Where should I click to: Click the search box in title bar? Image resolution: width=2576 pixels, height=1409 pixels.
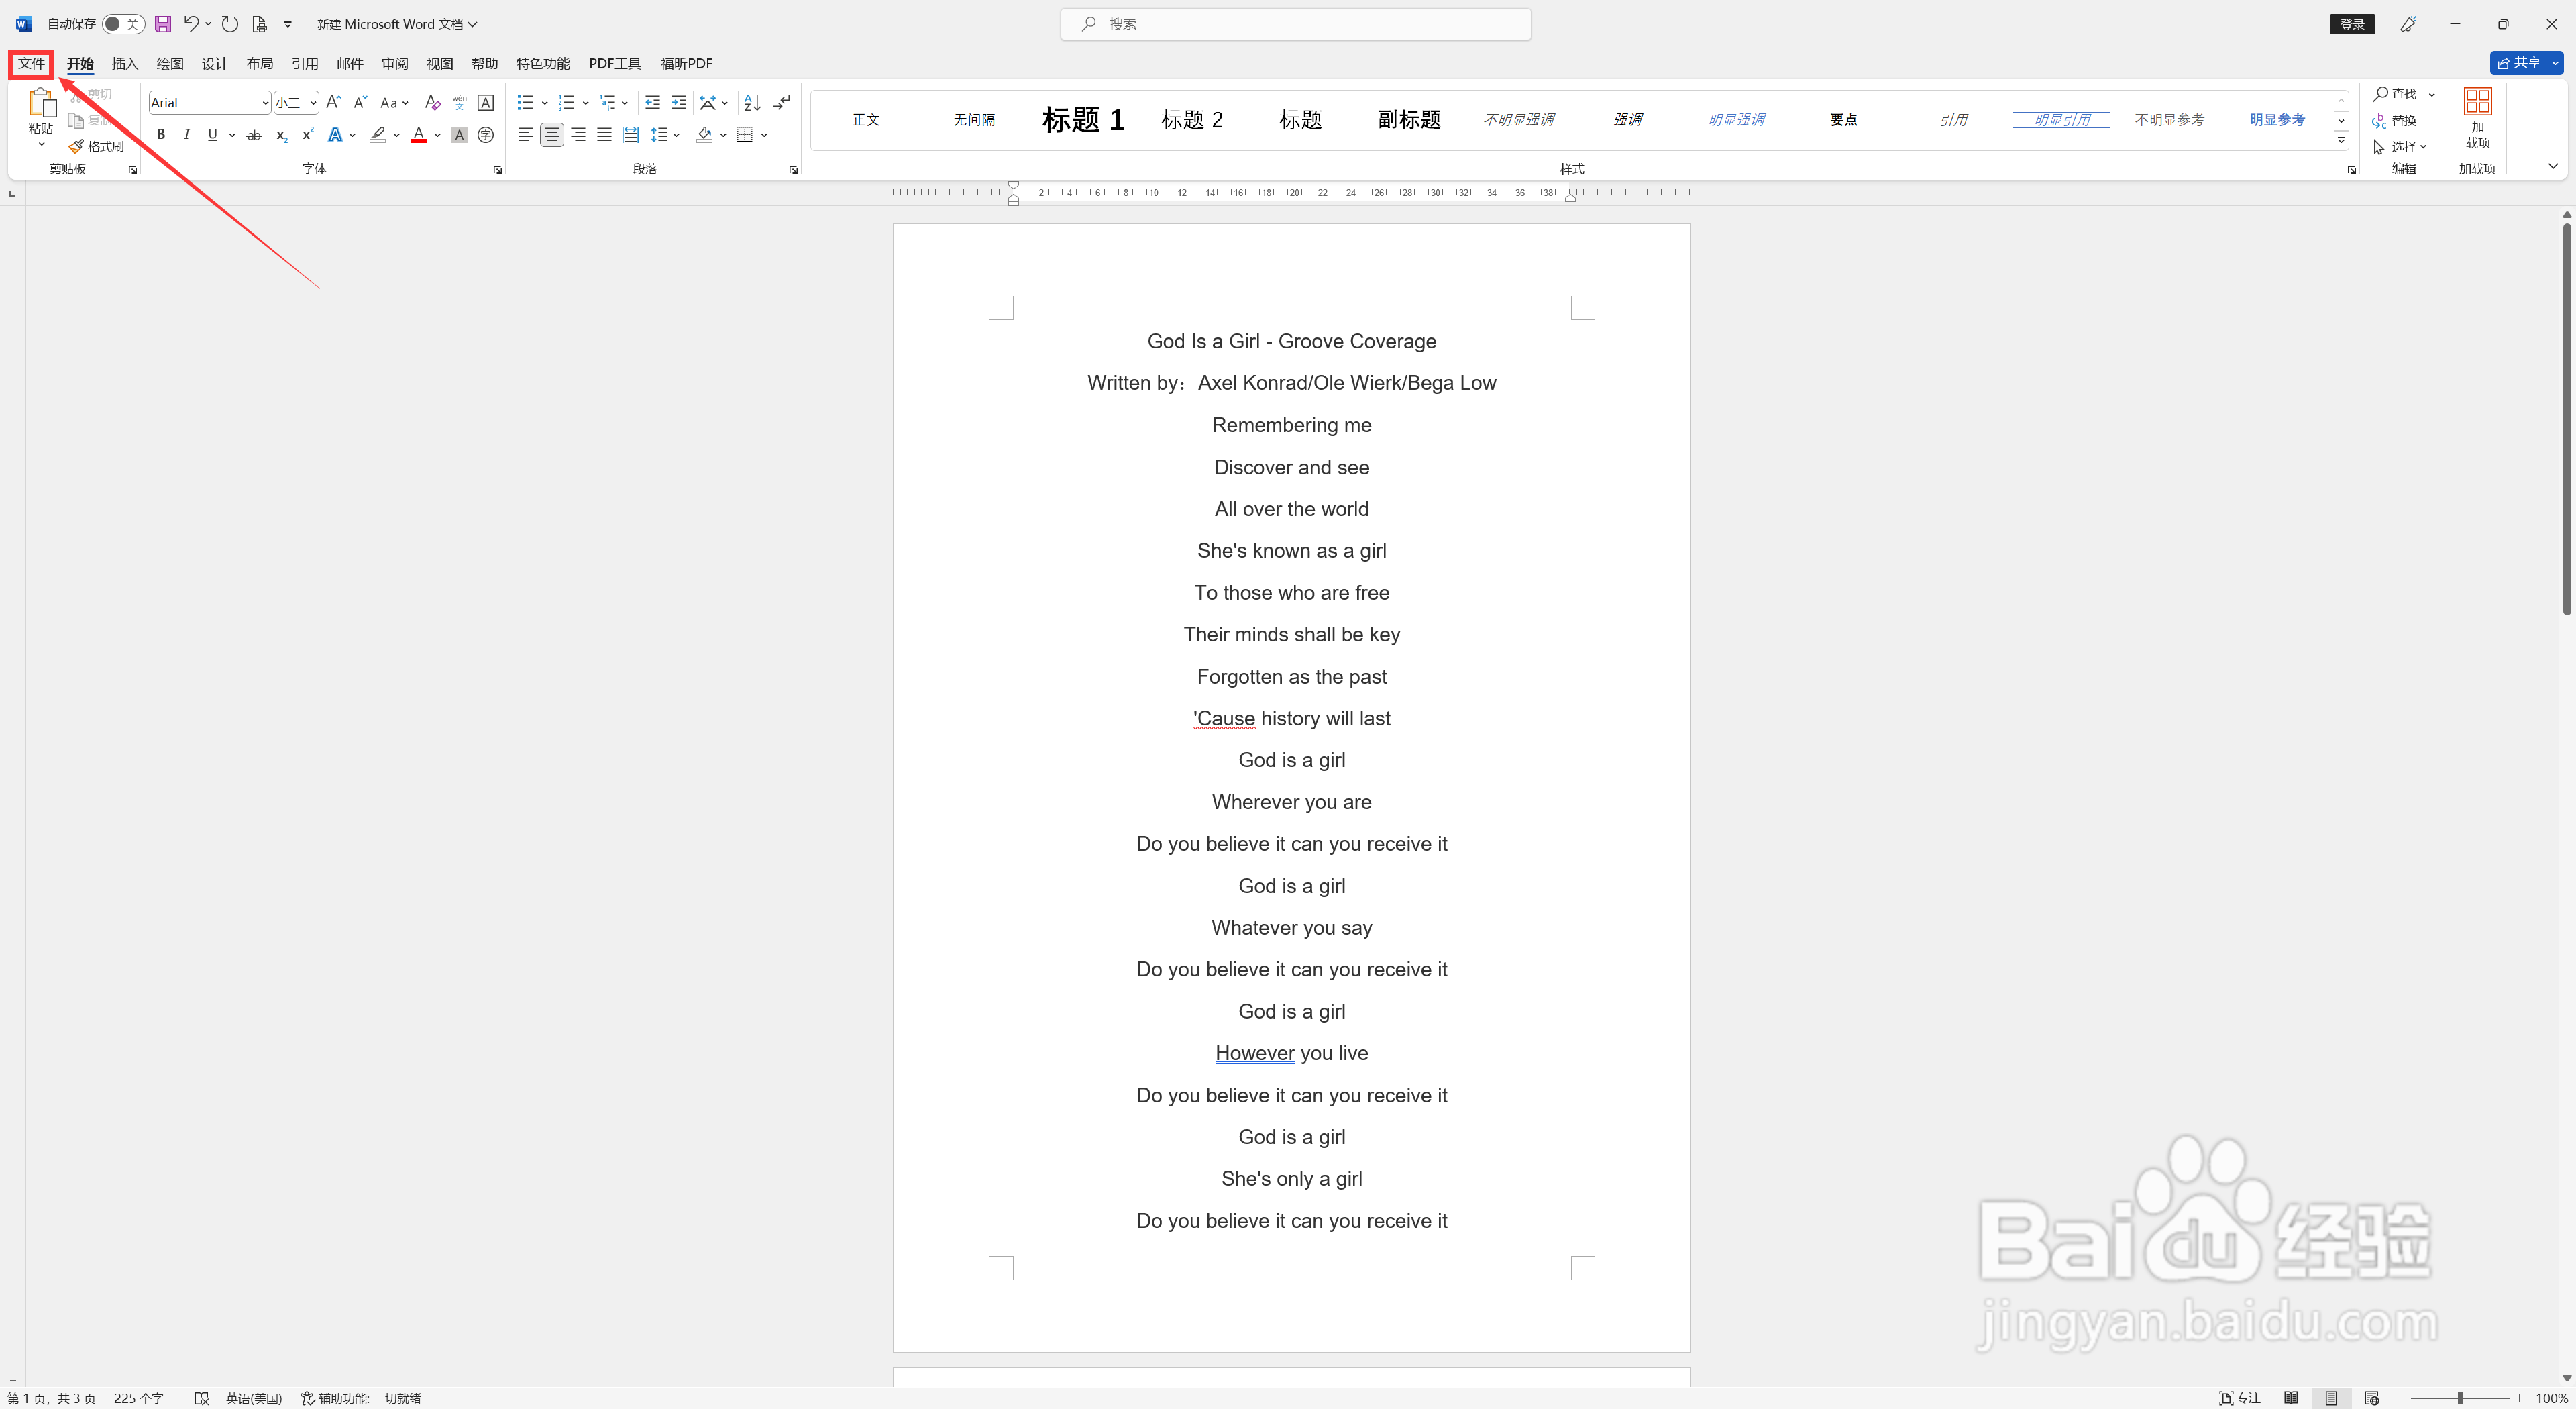[1295, 24]
